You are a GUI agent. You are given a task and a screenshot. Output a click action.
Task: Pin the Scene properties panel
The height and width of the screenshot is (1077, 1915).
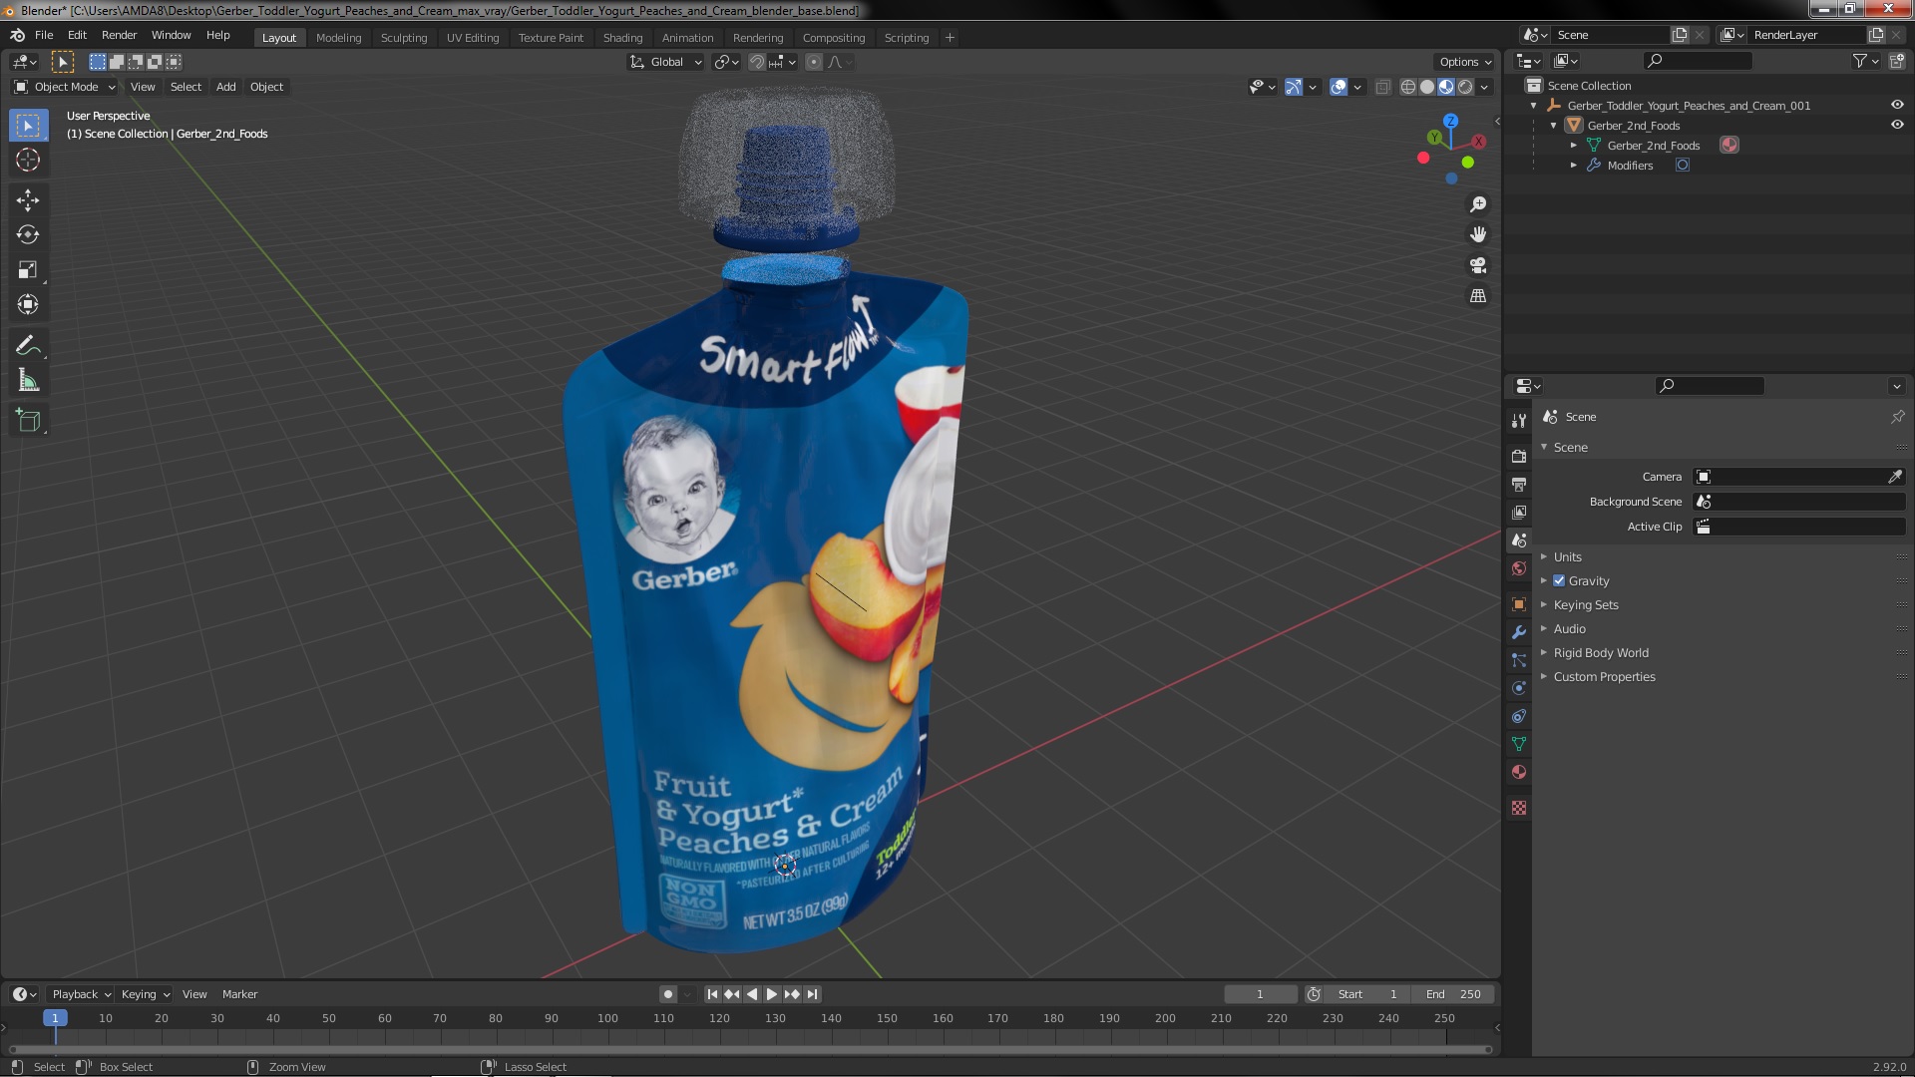1897,417
